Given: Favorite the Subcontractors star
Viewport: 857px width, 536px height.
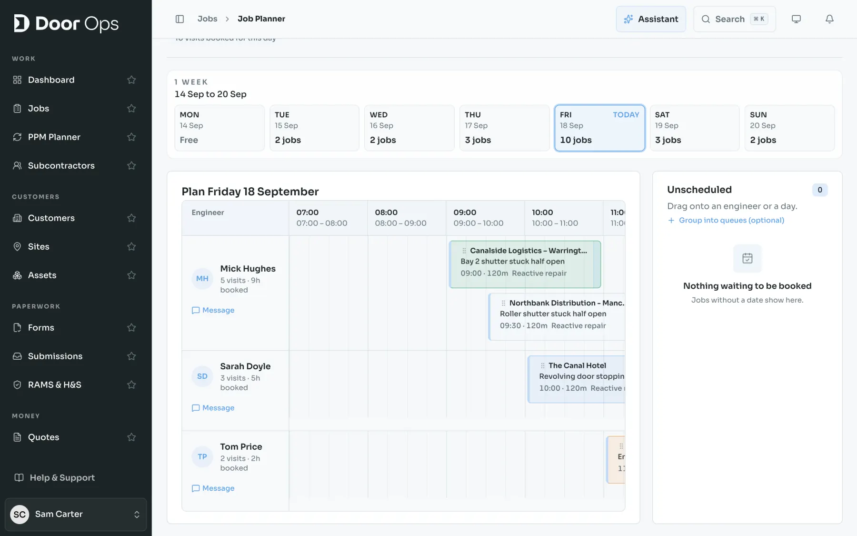Looking at the screenshot, I should pyautogui.click(x=132, y=165).
